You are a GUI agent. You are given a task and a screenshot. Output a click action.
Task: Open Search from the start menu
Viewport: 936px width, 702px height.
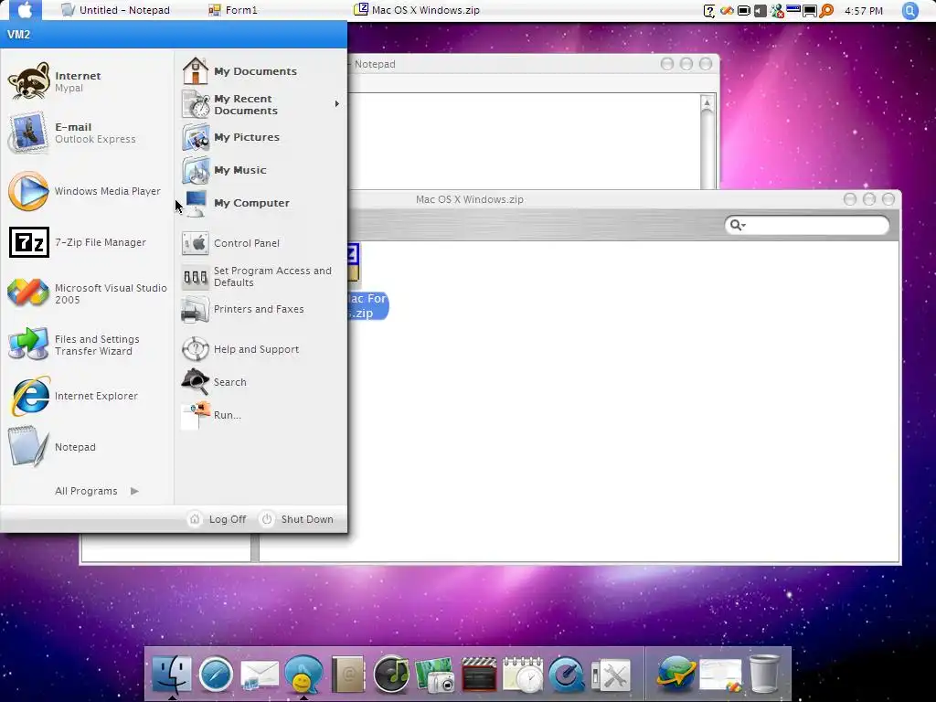tap(261, 382)
